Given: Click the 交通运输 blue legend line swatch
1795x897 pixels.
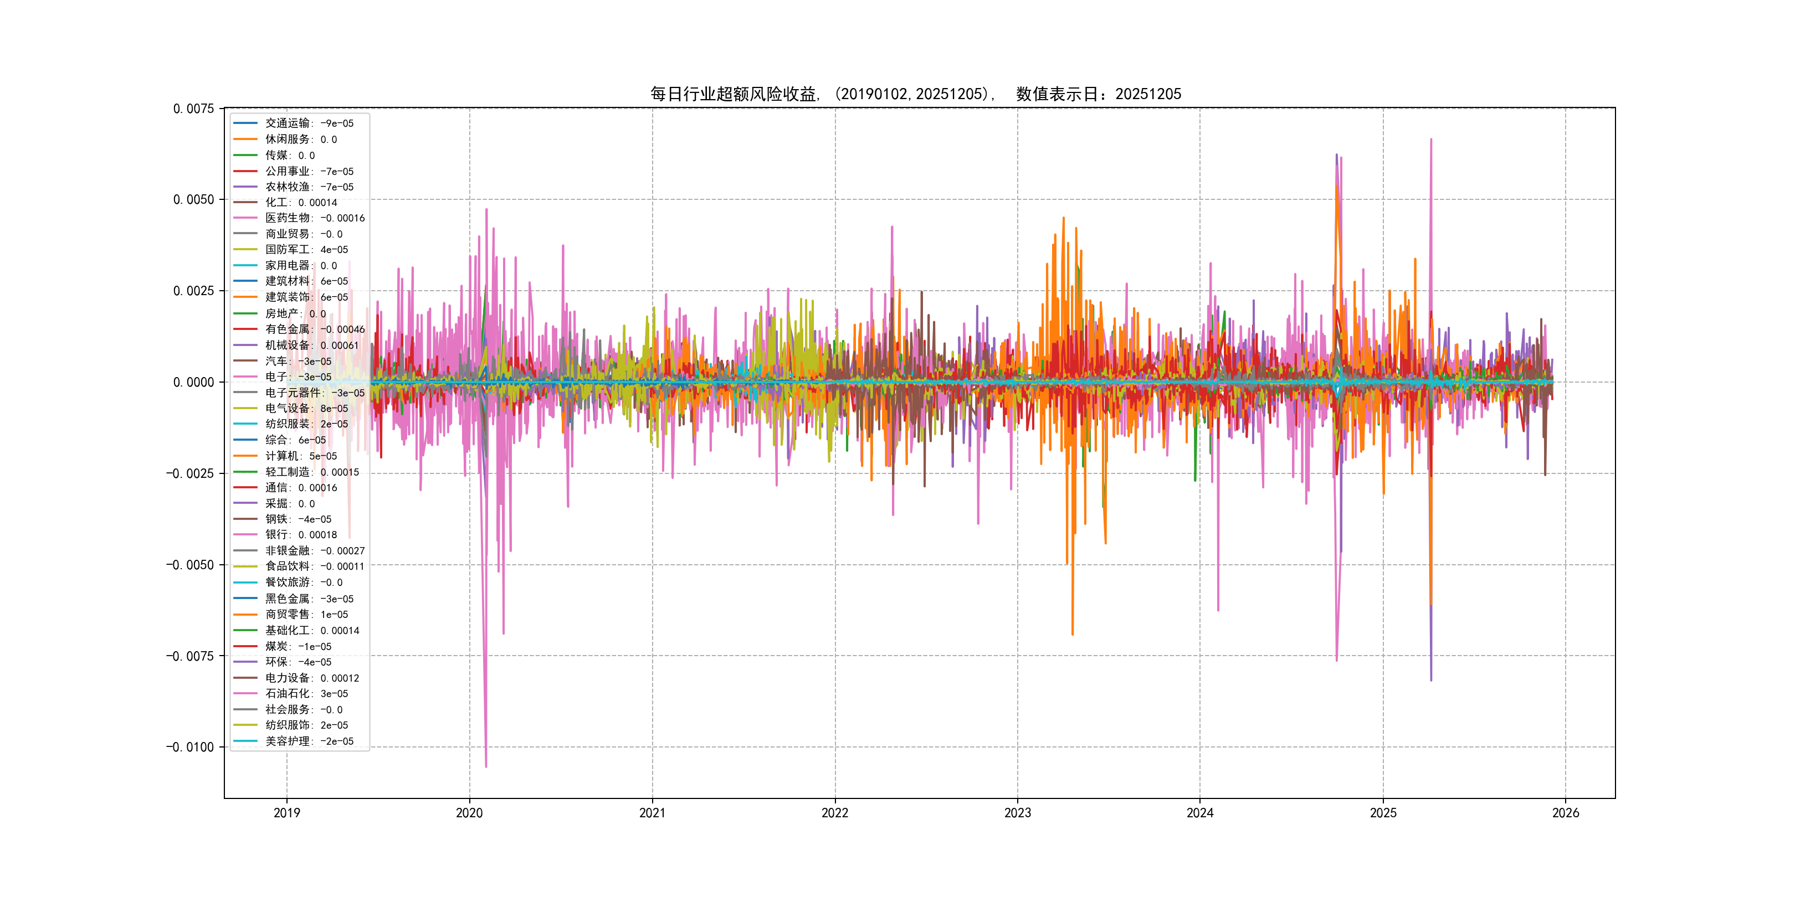Looking at the screenshot, I should click(x=245, y=123).
